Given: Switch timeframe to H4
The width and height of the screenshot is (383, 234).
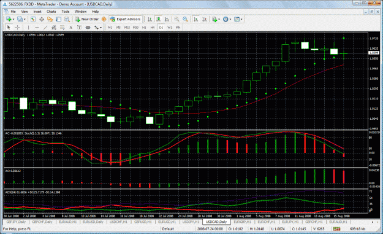Looking at the screenshot, I should (153, 28).
